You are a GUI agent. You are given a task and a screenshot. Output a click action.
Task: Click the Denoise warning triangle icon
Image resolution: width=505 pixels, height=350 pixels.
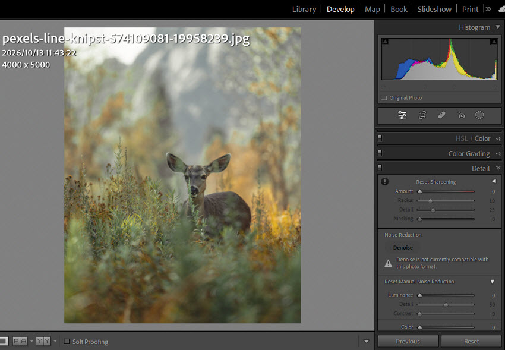[x=388, y=263]
